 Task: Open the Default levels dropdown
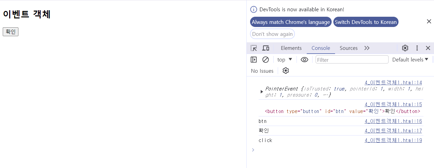coord(410,60)
